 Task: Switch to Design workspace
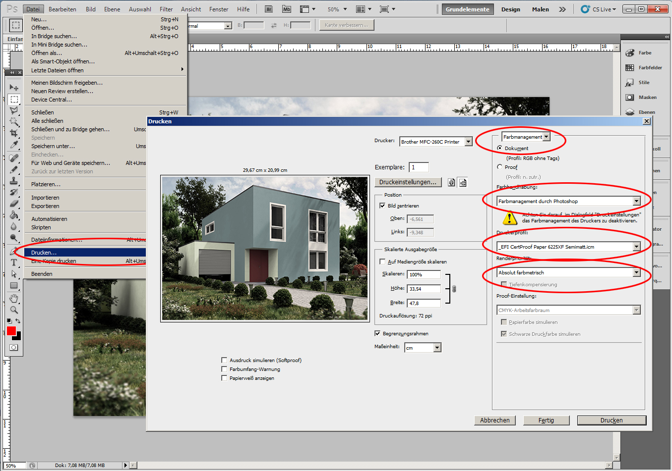[510, 9]
